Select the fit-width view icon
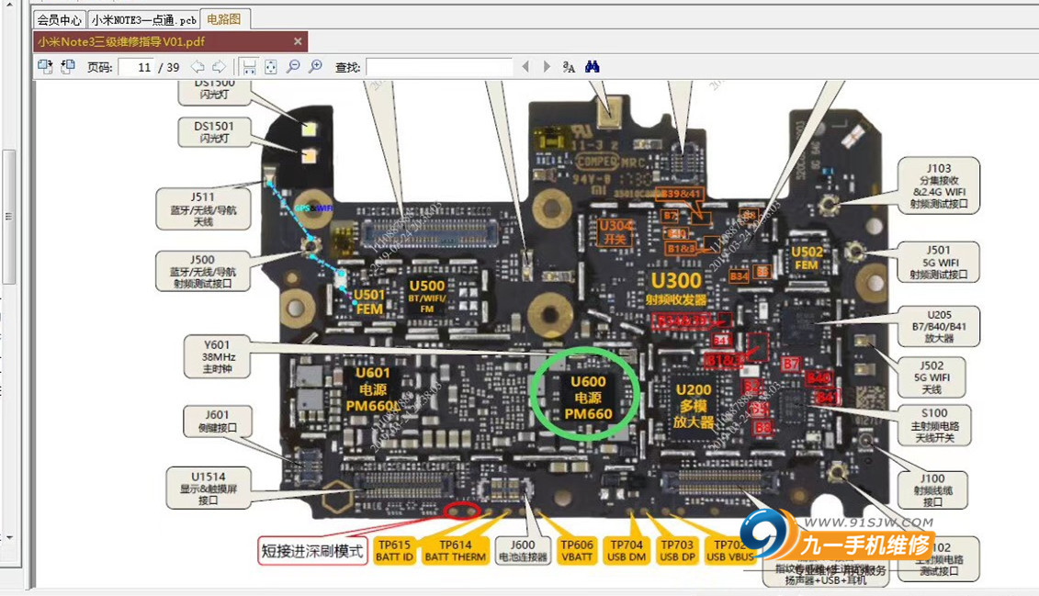This screenshot has width=1039, height=596. (x=249, y=66)
